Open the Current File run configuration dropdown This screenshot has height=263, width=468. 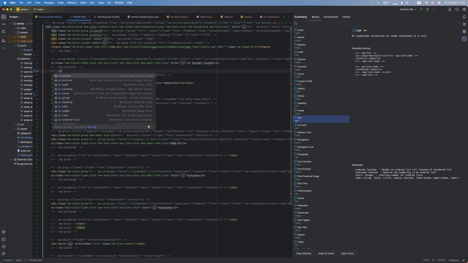coord(408,9)
